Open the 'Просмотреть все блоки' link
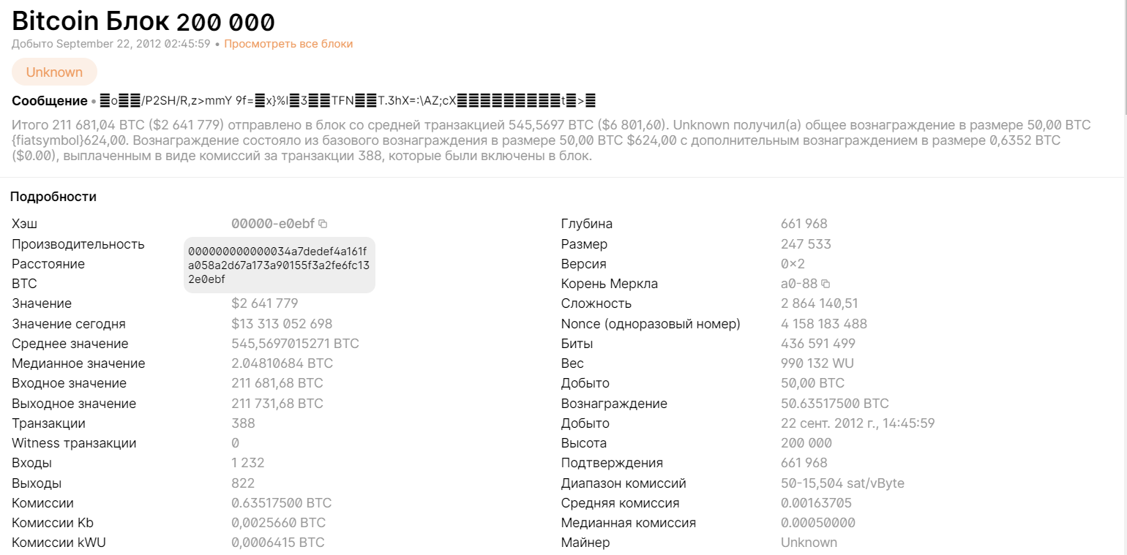 coord(288,44)
